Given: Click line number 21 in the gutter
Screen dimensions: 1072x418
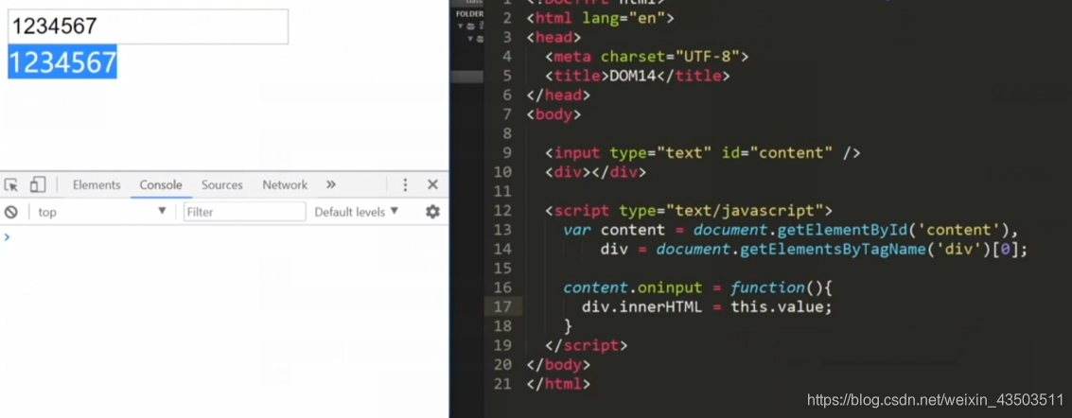Looking at the screenshot, I should (x=502, y=384).
